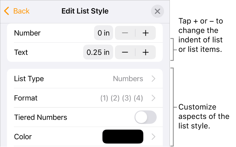This screenshot has height=147, width=236.
Task: Close the Edit List Style panel
Action: click(157, 11)
